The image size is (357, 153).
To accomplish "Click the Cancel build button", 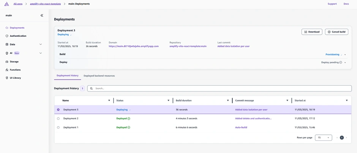I will coord(336,32).
